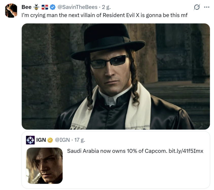The width and height of the screenshot is (214, 190).
Task: Click the "2 g." post timestamp
Action: [106, 7]
